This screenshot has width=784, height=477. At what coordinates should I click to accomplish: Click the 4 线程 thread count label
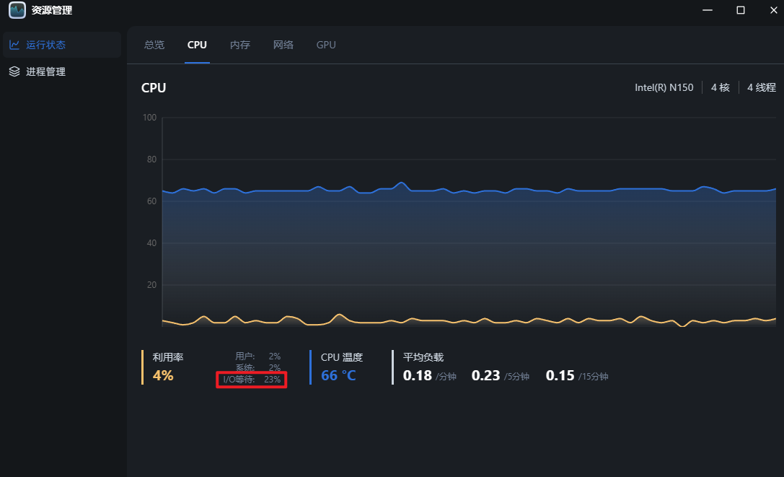pos(762,87)
